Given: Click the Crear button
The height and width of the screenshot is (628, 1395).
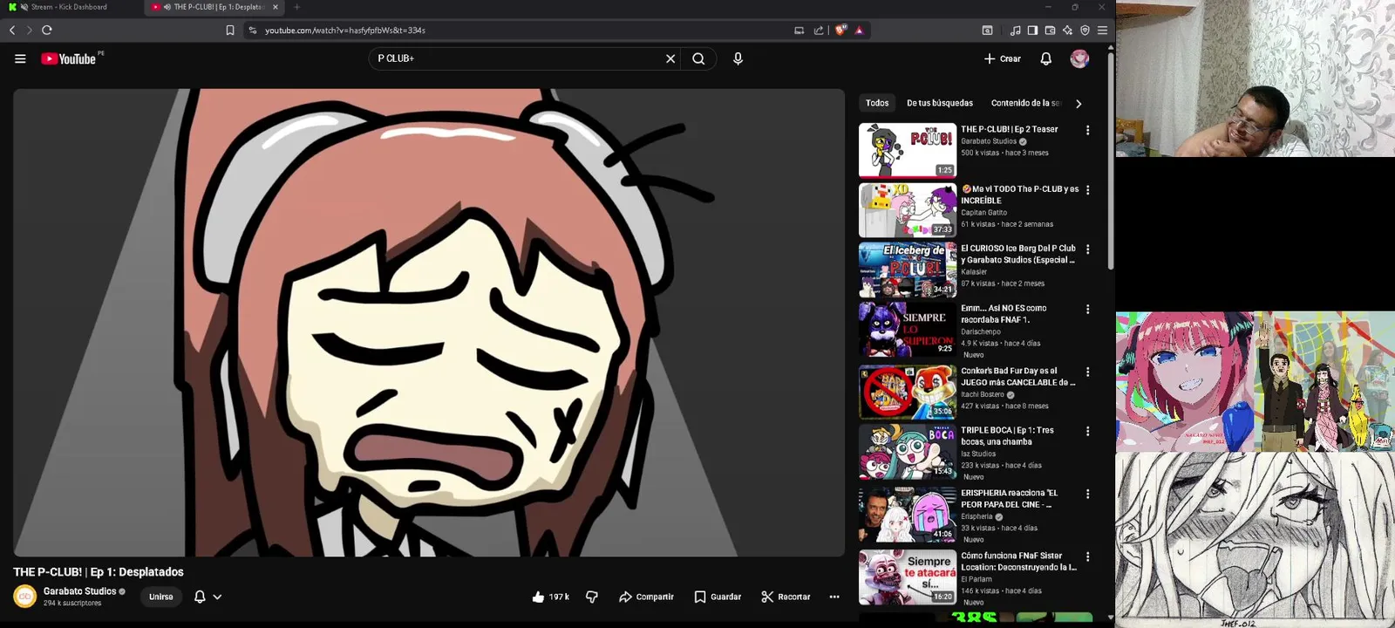Looking at the screenshot, I should coord(1003,58).
